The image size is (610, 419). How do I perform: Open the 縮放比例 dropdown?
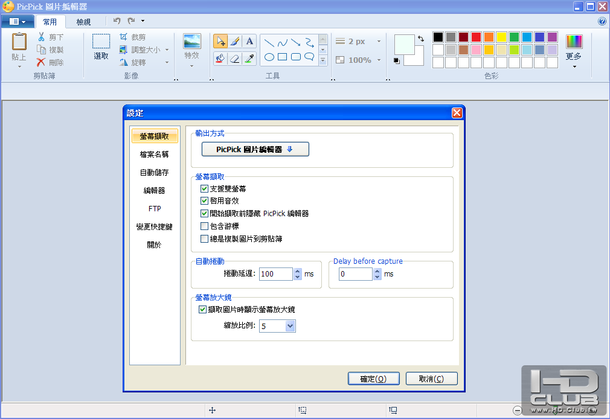pyautogui.click(x=291, y=326)
